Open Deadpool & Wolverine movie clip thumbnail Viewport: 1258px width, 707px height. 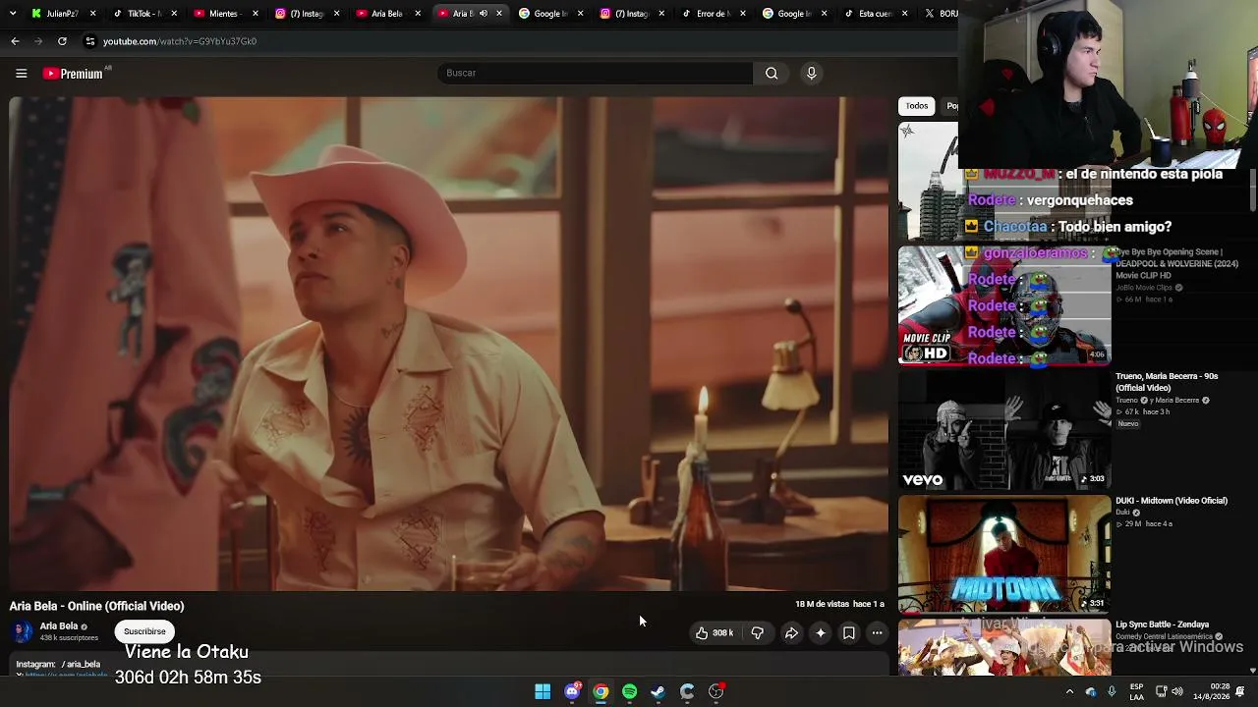[x=1004, y=305]
